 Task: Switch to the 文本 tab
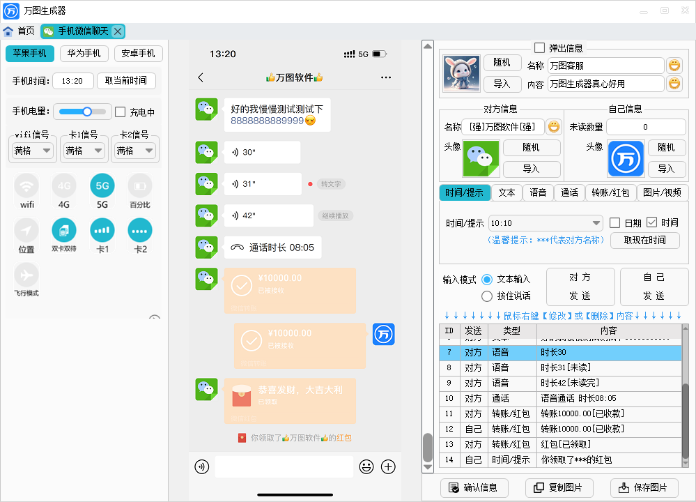tap(506, 193)
